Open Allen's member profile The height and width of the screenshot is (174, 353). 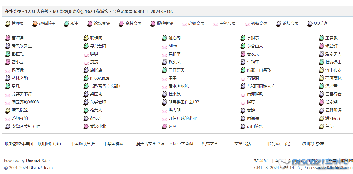click(173, 46)
